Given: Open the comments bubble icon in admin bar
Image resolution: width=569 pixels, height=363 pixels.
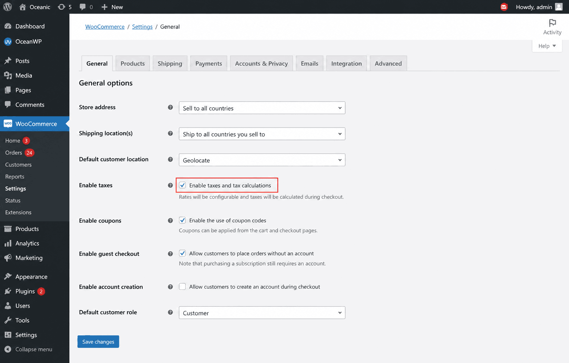Looking at the screenshot, I should [x=83, y=7].
